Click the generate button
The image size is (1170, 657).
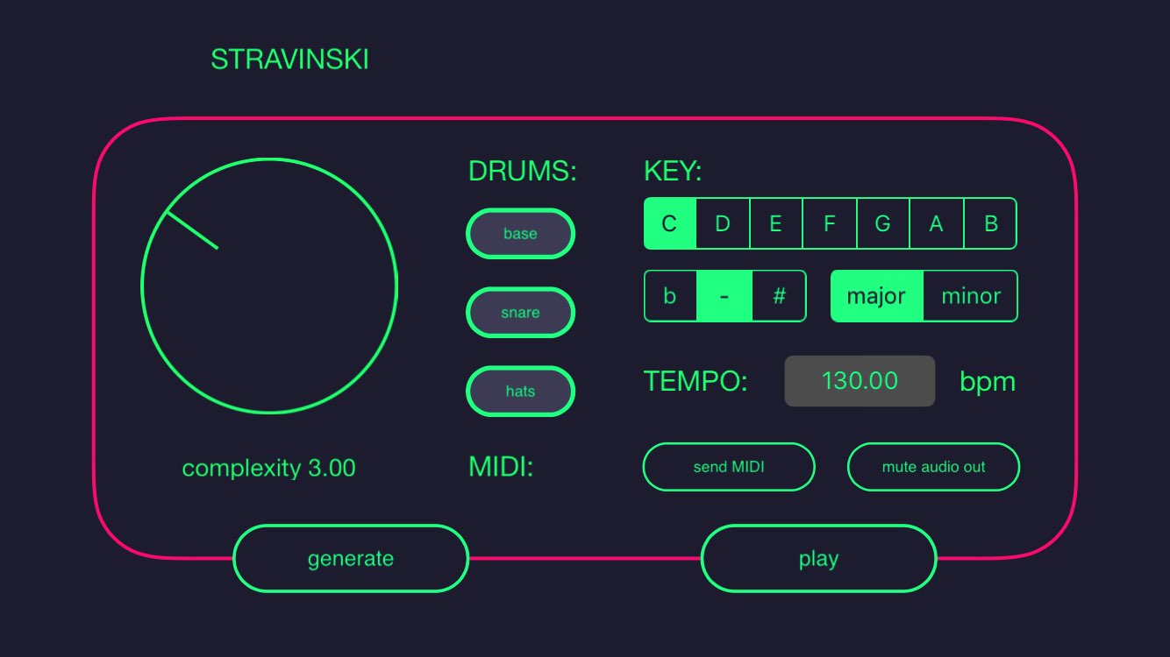351,559
